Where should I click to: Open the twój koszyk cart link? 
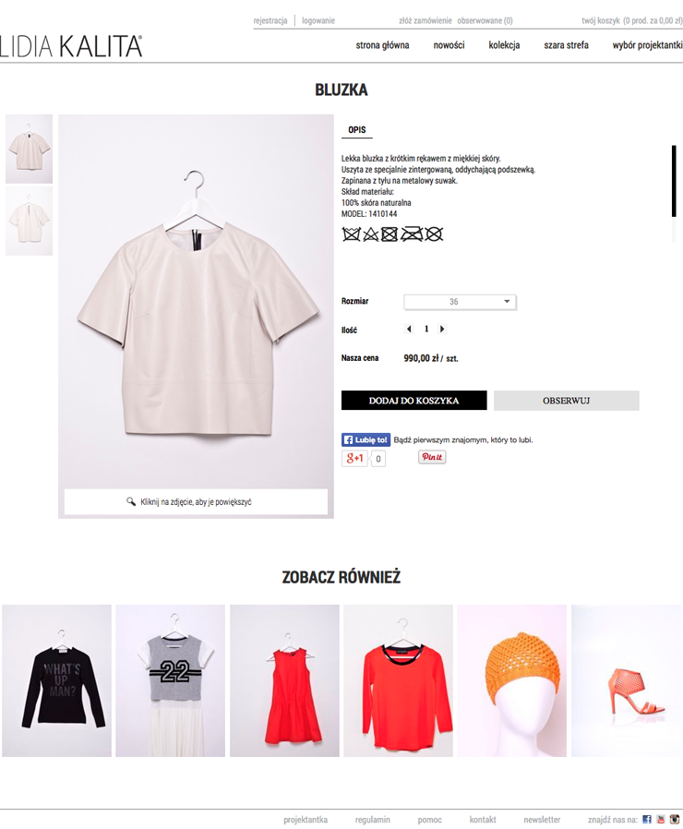(601, 20)
